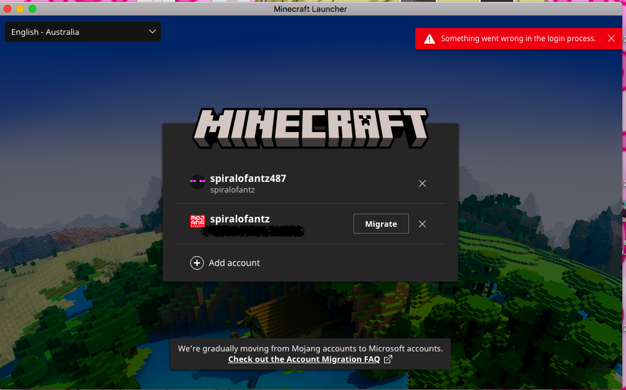Minimize the Minecraft Launcher window
Screen dimensions: 626x390
click(x=20, y=9)
